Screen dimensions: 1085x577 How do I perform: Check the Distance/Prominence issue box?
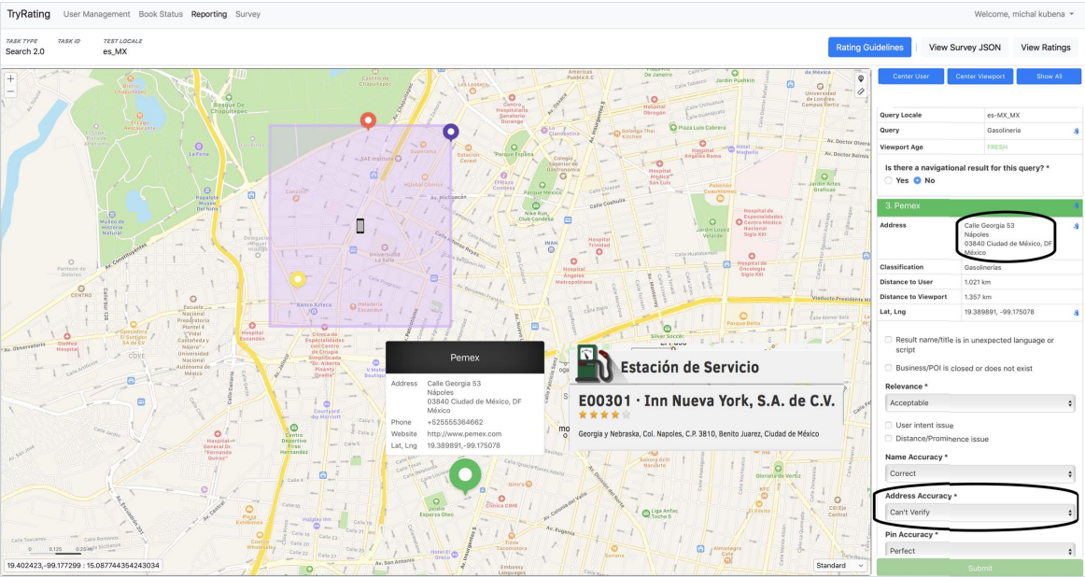tap(889, 439)
